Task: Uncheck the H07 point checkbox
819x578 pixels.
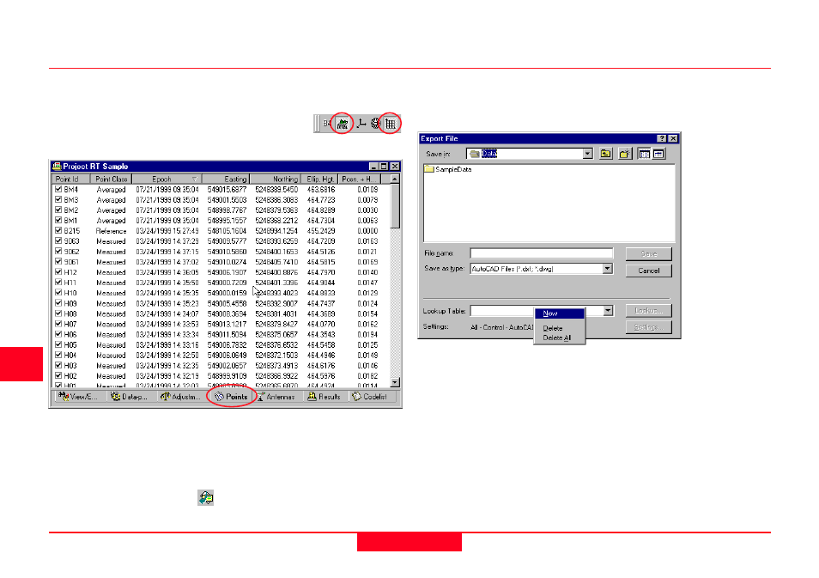Action: coord(58,324)
